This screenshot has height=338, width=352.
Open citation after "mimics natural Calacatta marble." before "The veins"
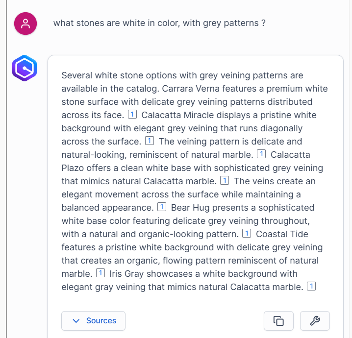225,181
